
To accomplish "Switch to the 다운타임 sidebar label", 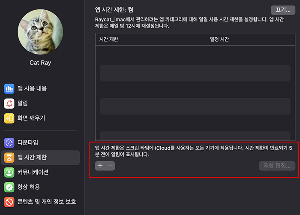I will (x=28, y=142).
